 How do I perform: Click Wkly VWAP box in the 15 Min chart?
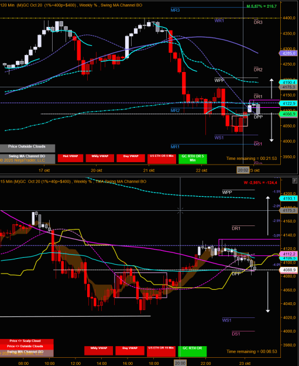(x=99, y=350)
